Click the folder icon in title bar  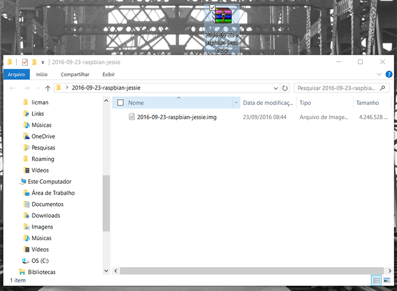[x=10, y=62]
